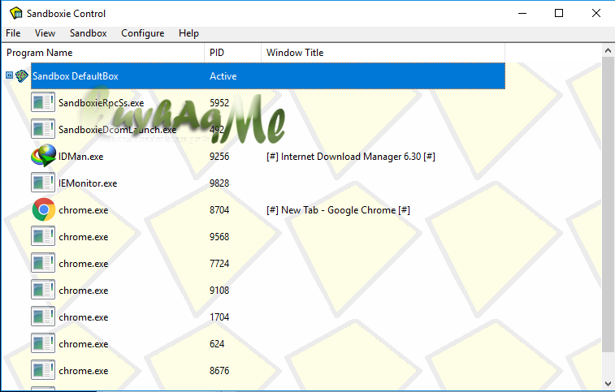Click the vertical scrollbar down arrow
The height and width of the screenshot is (392, 615).
608,383
